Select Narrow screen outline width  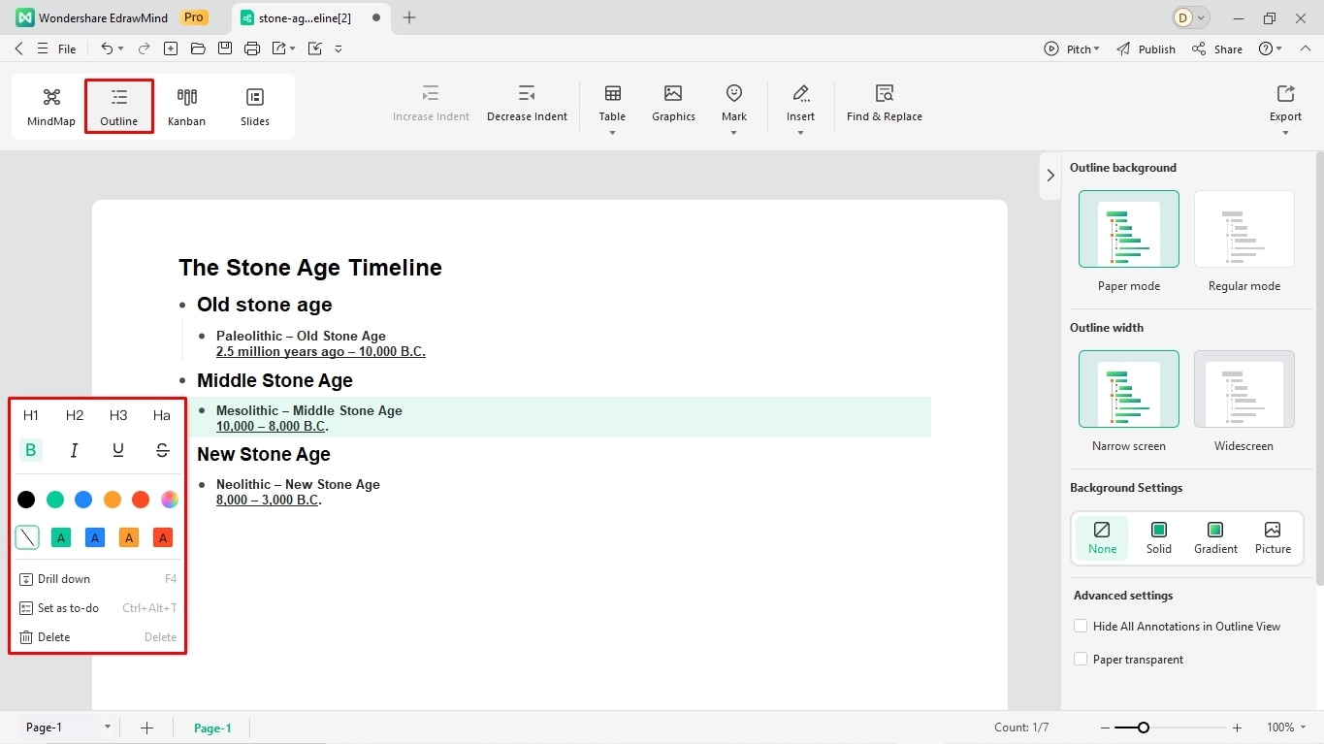click(x=1129, y=389)
